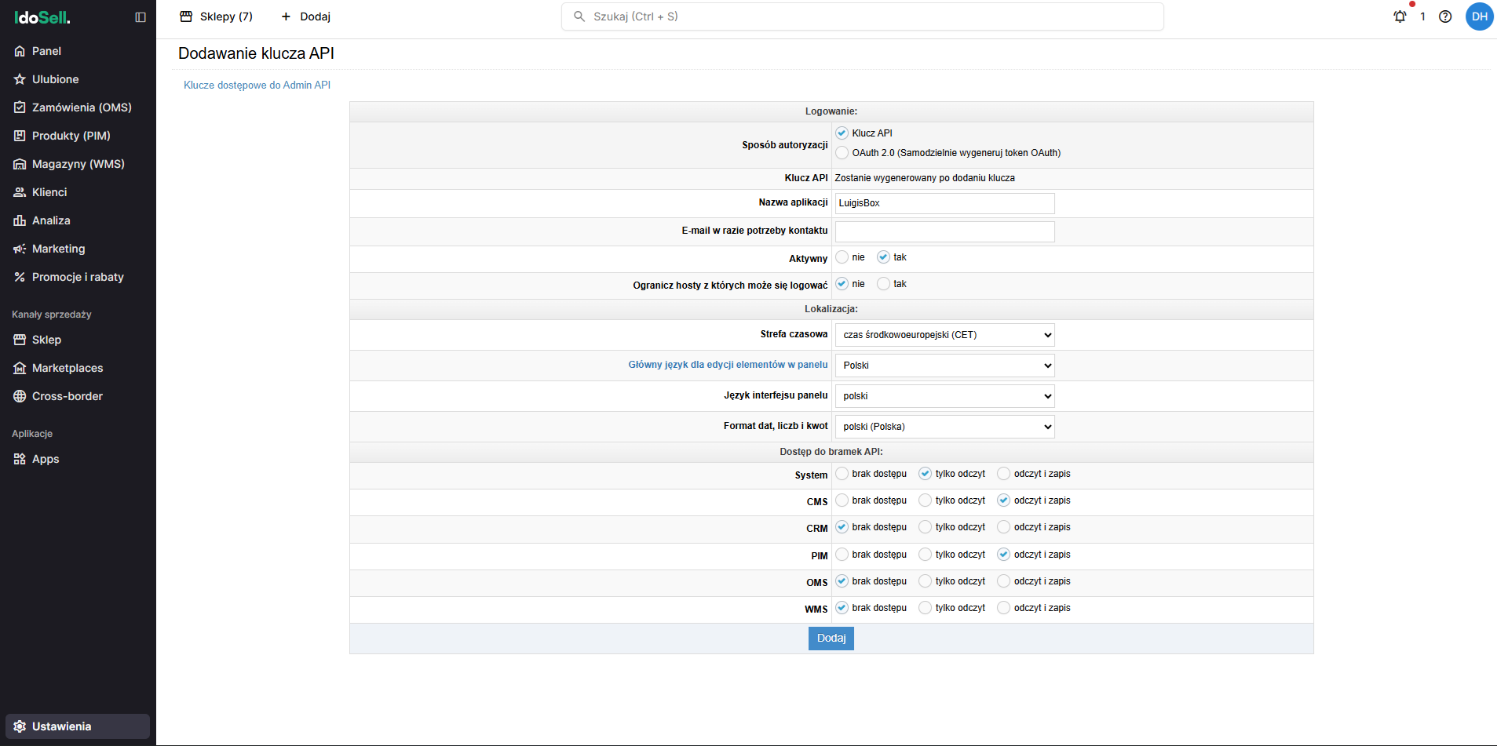Image resolution: width=1497 pixels, height=746 pixels.
Task: Open the Język interfejsu panelu dropdown
Action: (x=944, y=395)
